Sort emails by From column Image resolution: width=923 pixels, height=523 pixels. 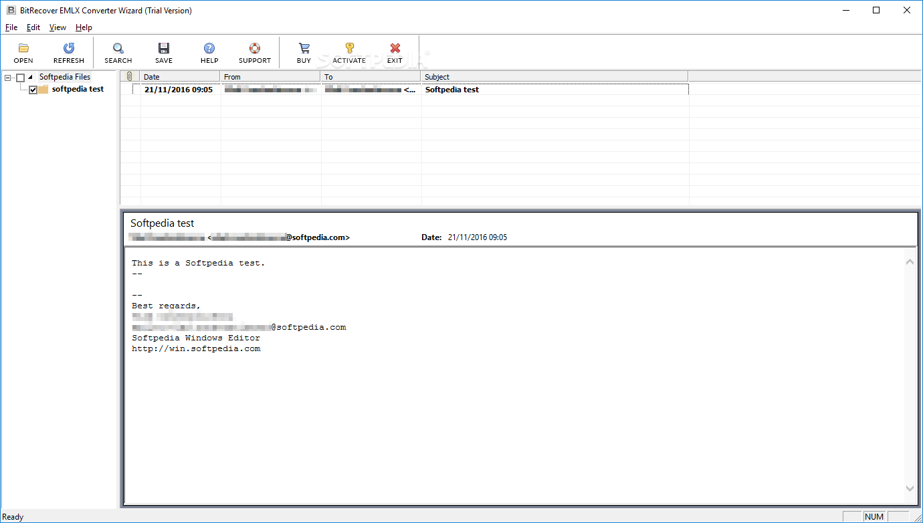(270, 76)
